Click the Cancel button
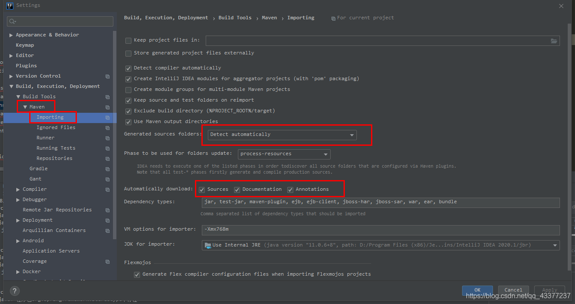This screenshot has height=304, width=575. click(514, 290)
